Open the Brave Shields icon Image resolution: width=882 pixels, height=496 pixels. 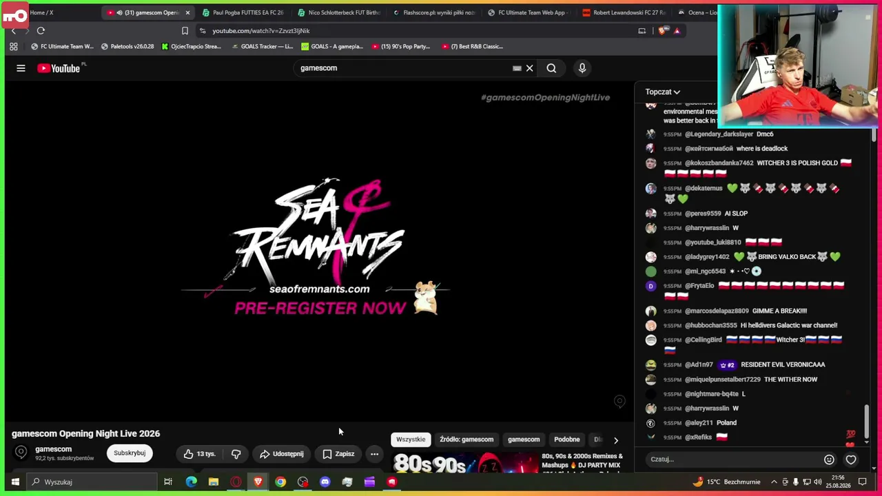(663, 31)
